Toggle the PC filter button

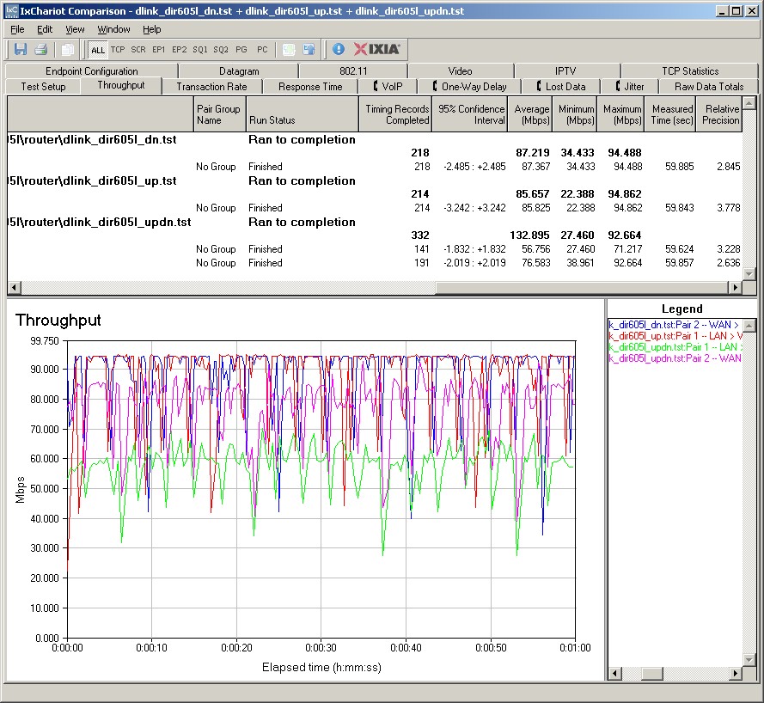point(262,50)
